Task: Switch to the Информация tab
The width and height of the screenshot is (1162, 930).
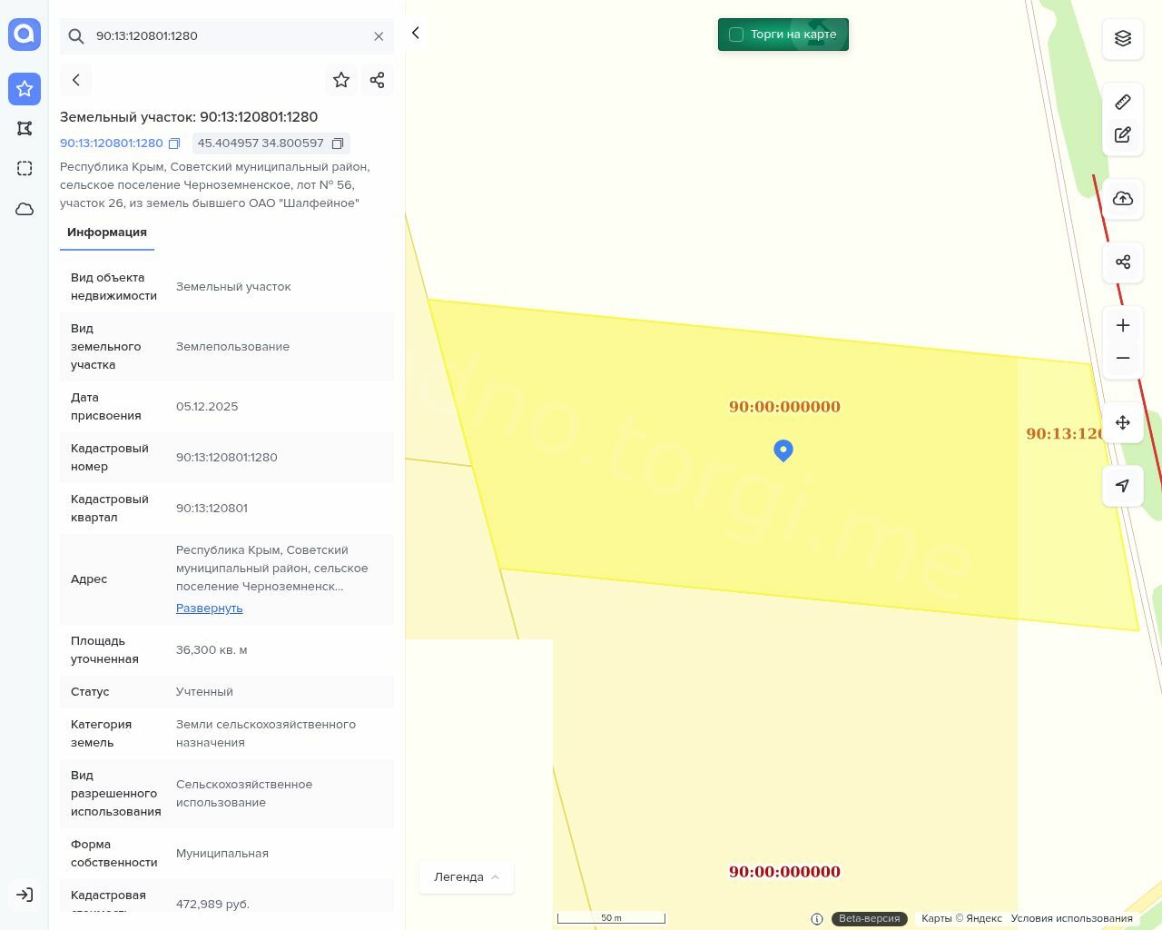Action: 107,232
